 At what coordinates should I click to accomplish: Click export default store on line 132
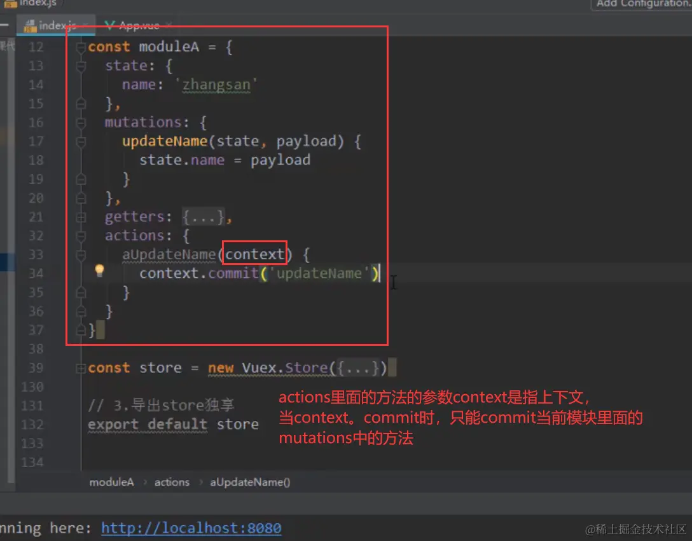[x=173, y=424]
